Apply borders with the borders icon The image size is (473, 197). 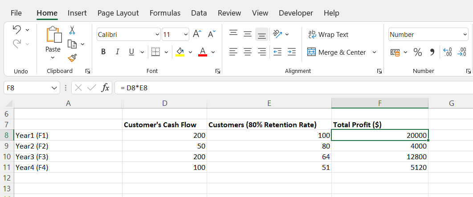(x=155, y=52)
